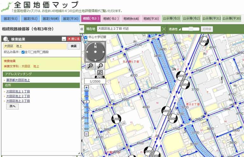Image resolution: width=244 pixels, height=157 pixels.
Task: Click the zoom scale slider handle
Action: pyautogui.click(x=86, y=102)
